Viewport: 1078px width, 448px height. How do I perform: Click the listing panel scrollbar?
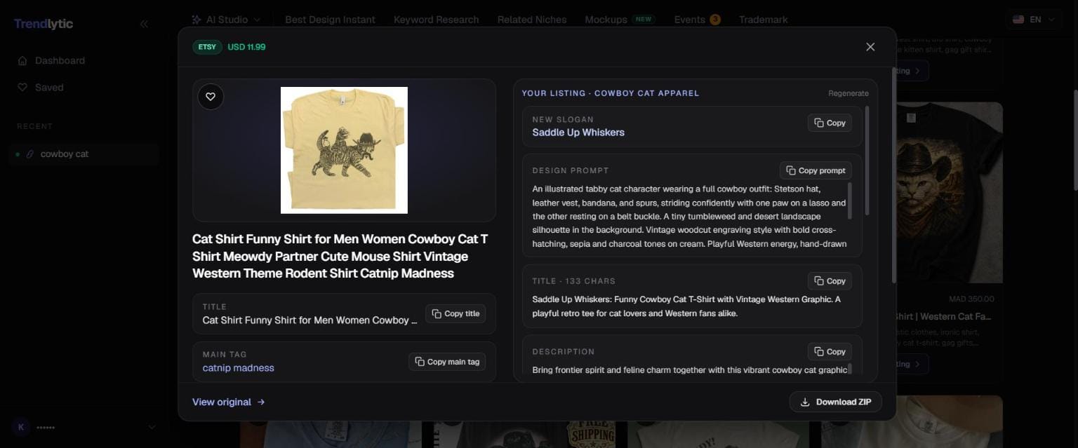867,161
